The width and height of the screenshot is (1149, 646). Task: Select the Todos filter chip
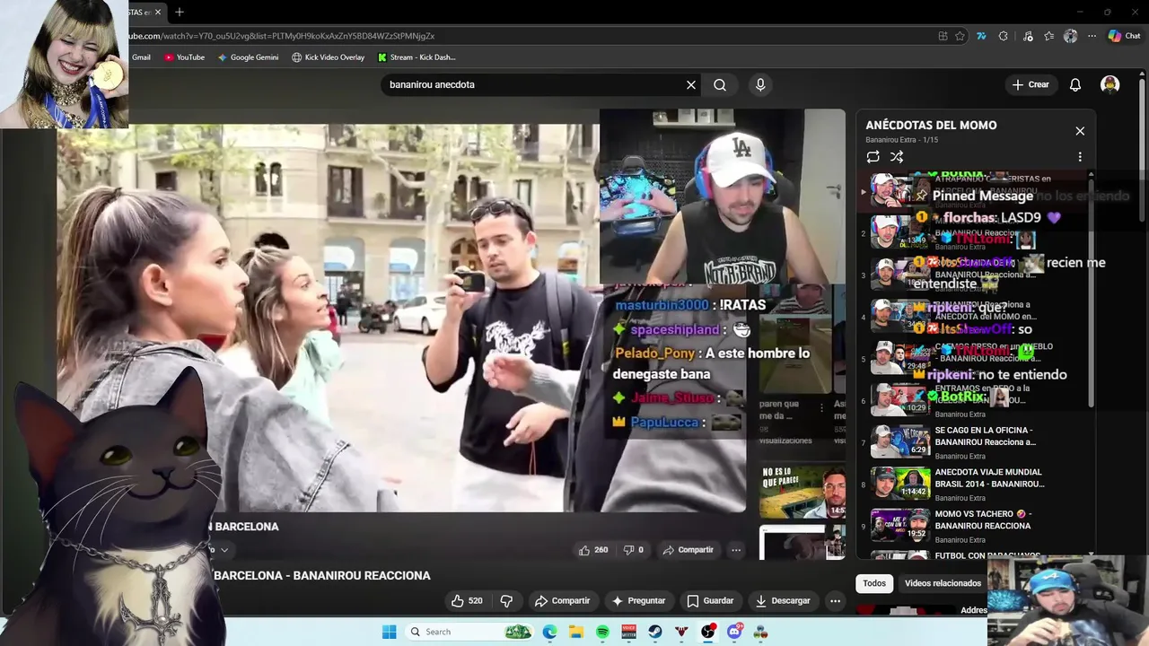pos(874,583)
